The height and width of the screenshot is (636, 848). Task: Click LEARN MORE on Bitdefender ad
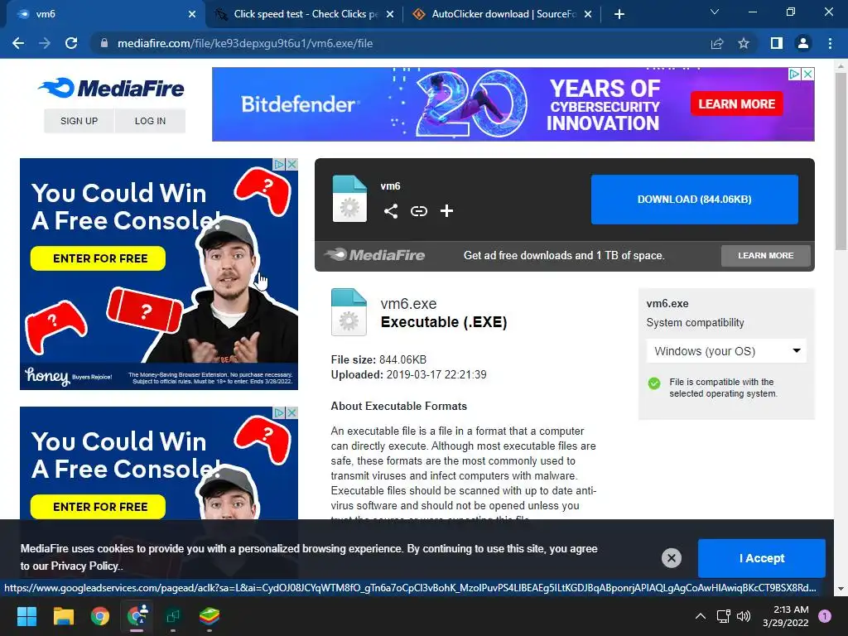click(x=736, y=104)
